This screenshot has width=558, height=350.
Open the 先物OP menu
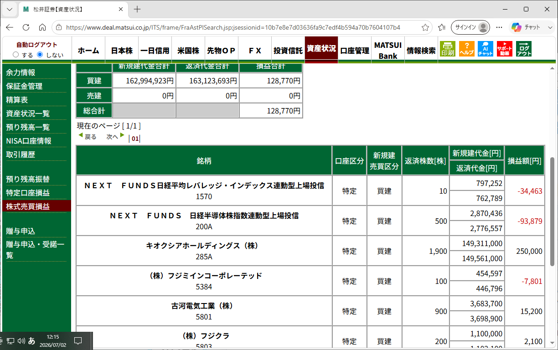point(221,50)
